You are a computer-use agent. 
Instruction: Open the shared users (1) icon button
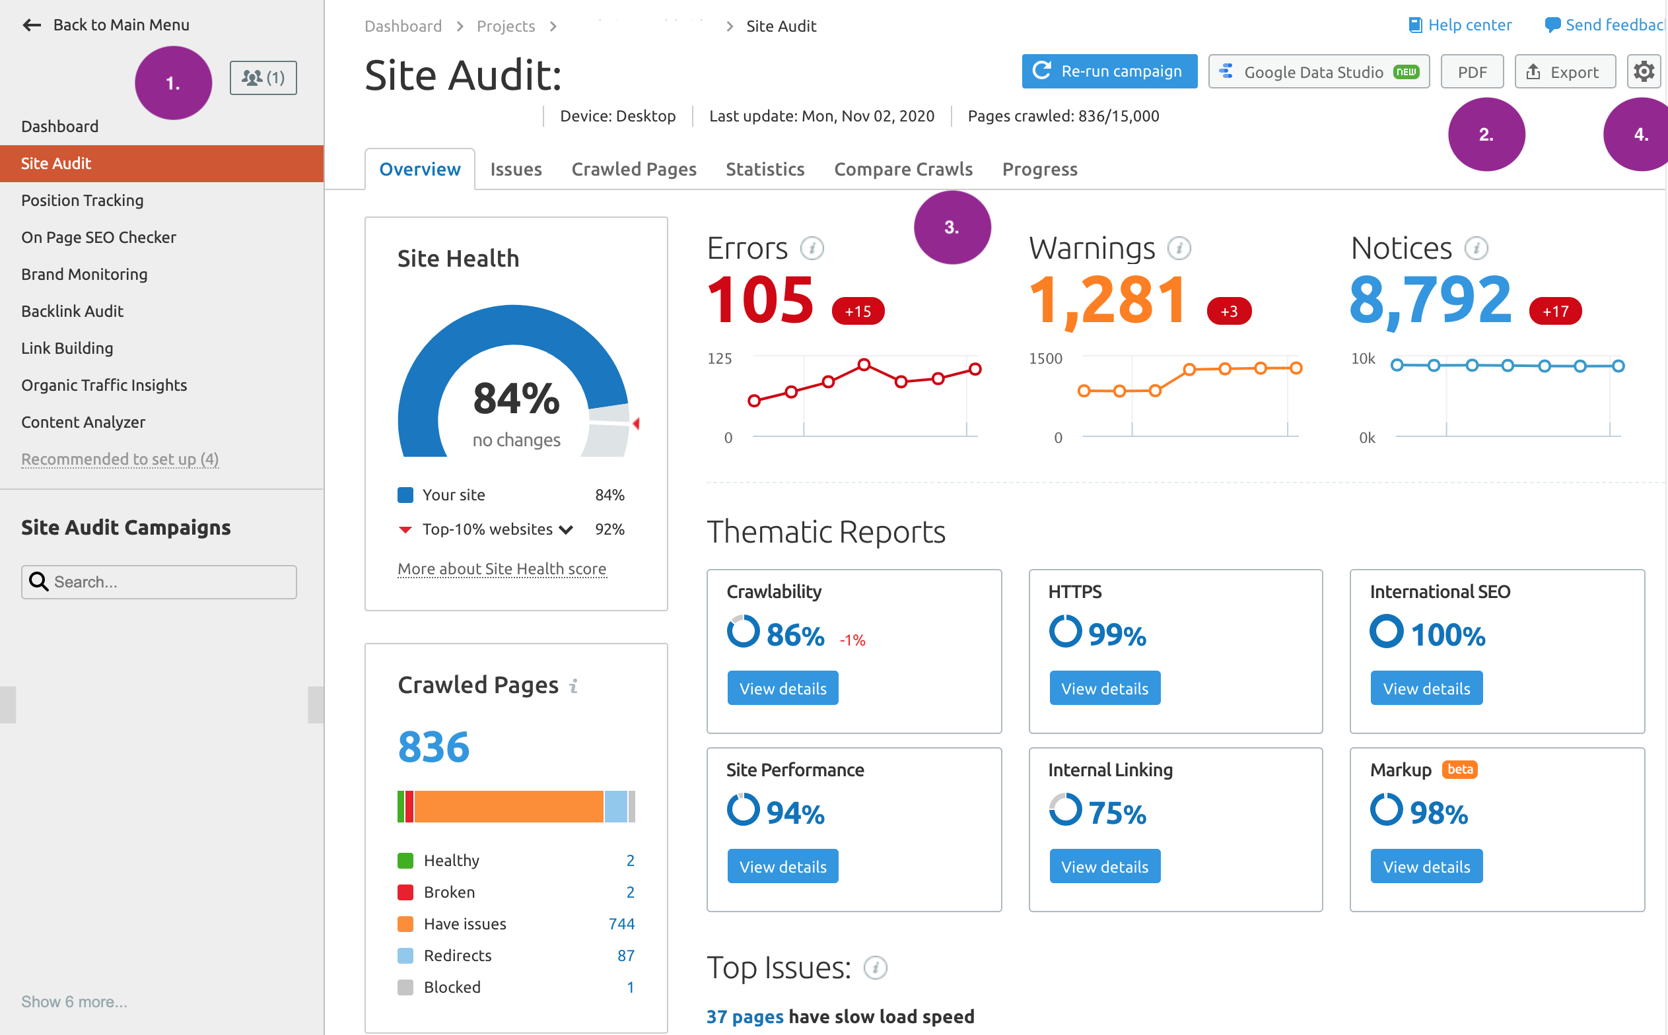(263, 77)
